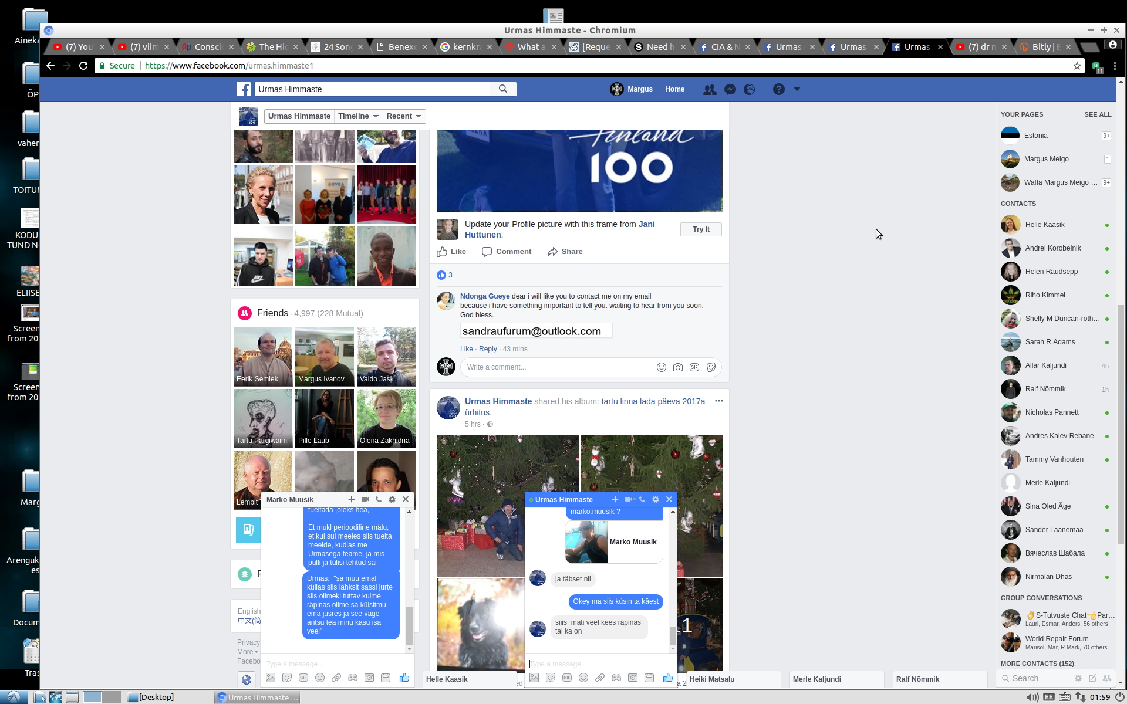Open the Recent dropdown
1127x704 pixels.
404,116
